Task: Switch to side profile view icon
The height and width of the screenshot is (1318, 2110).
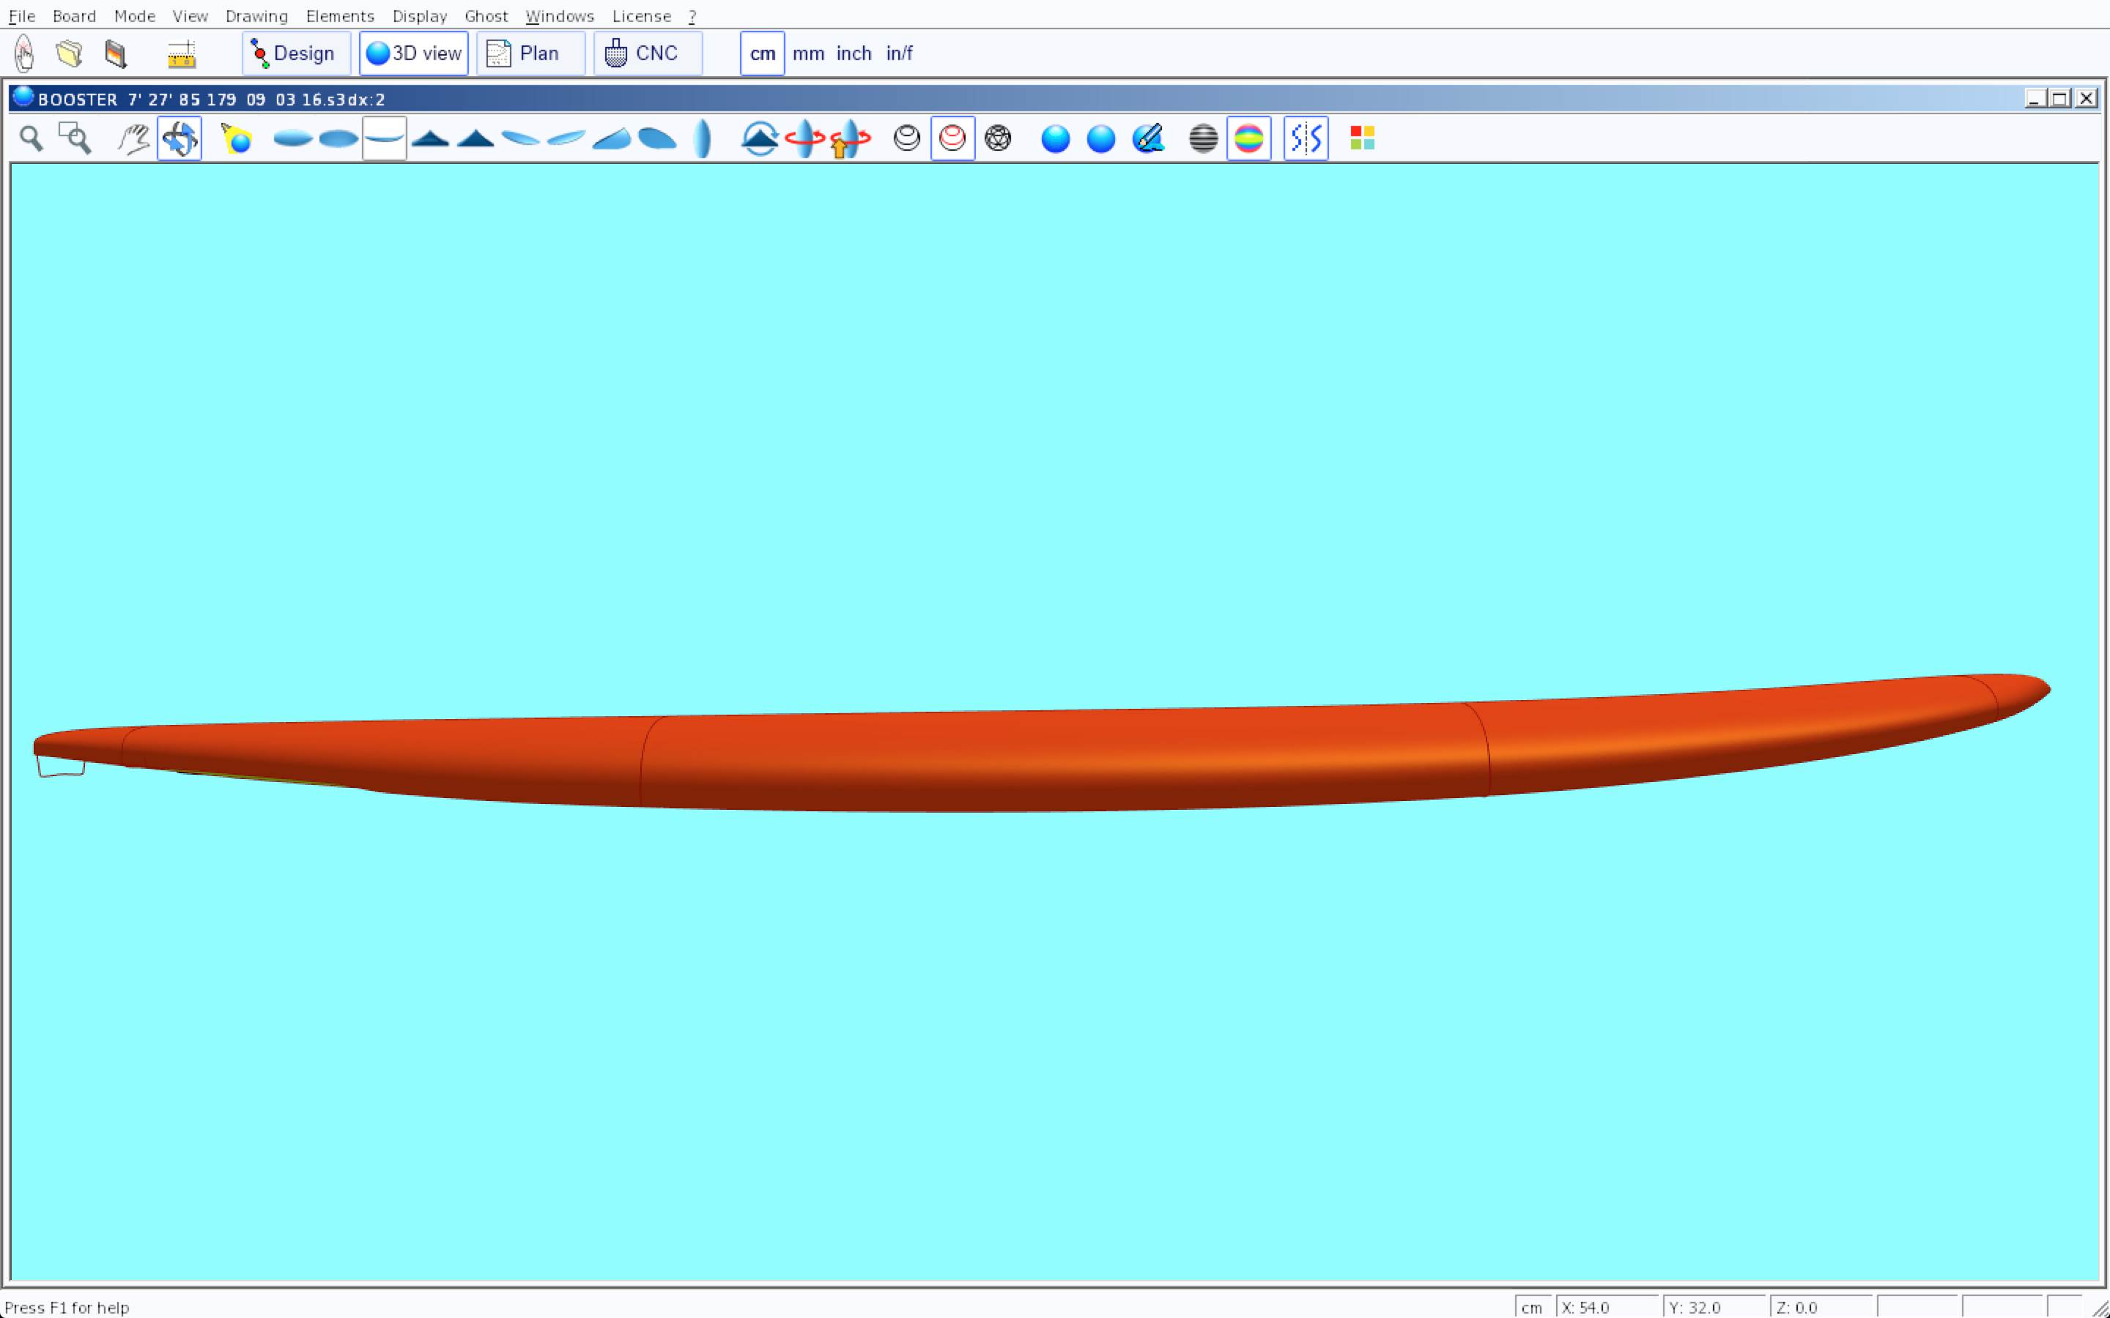Action: (x=385, y=138)
